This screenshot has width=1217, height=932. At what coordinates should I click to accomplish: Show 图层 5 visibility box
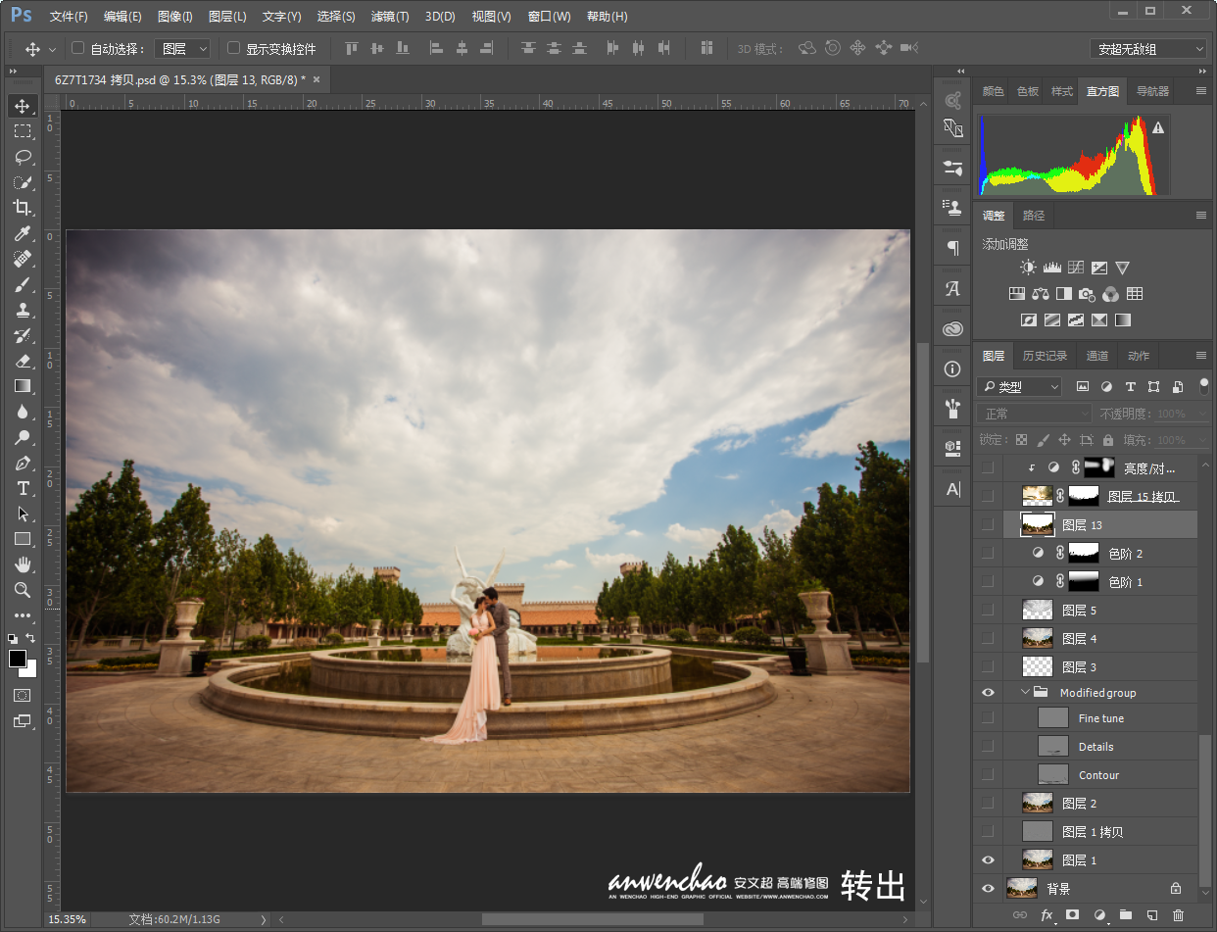coord(988,611)
